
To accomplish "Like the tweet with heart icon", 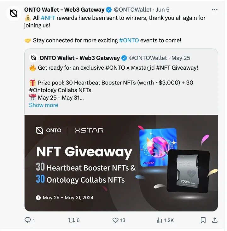I will (115, 220).
